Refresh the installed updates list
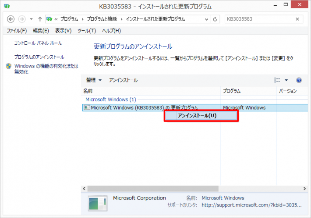This screenshot has width=311, height=218. [x=215, y=19]
